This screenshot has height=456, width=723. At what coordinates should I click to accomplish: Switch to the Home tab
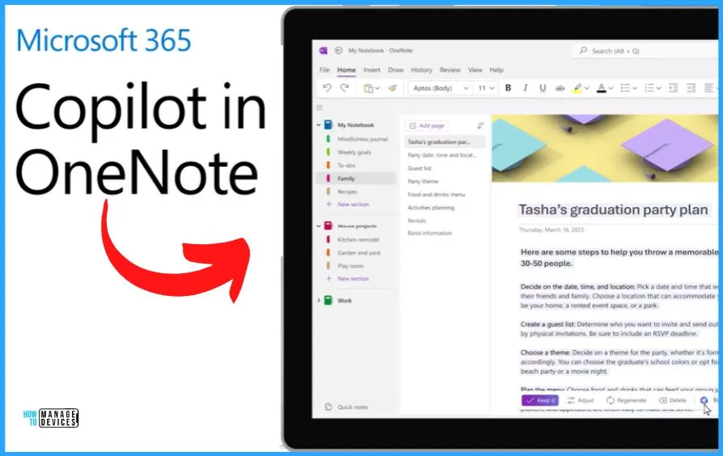pyautogui.click(x=346, y=70)
